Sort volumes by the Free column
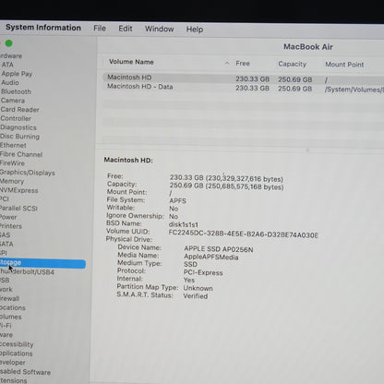Screen dimensions: 384x384 tap(243, 64)
